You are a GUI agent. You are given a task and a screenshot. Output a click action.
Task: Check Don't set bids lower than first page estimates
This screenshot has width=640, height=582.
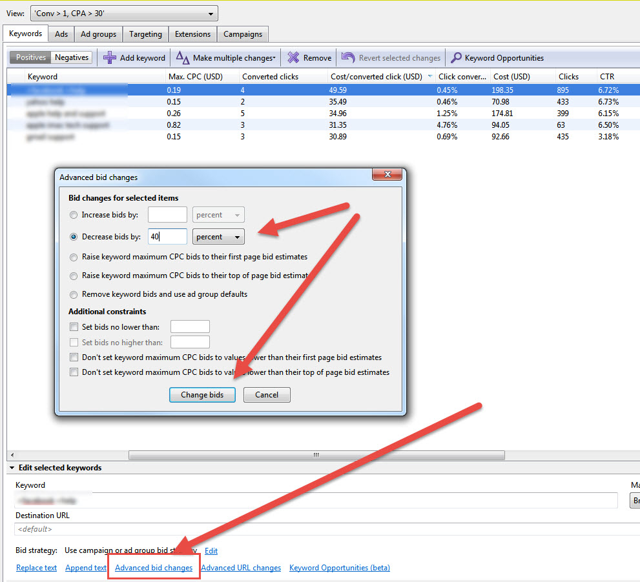coord(74,357)
